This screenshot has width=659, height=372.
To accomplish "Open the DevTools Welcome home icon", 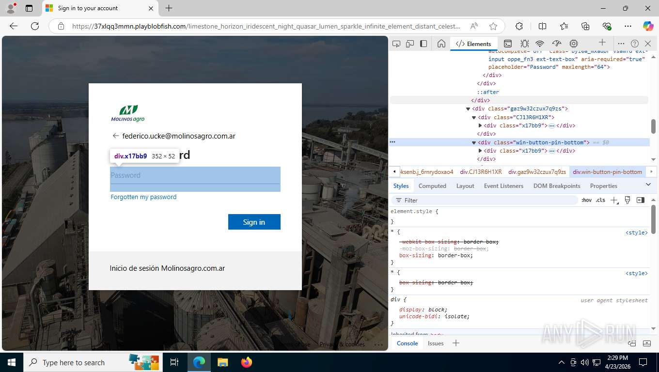I will pyautogui.click(x=441, y=44).
